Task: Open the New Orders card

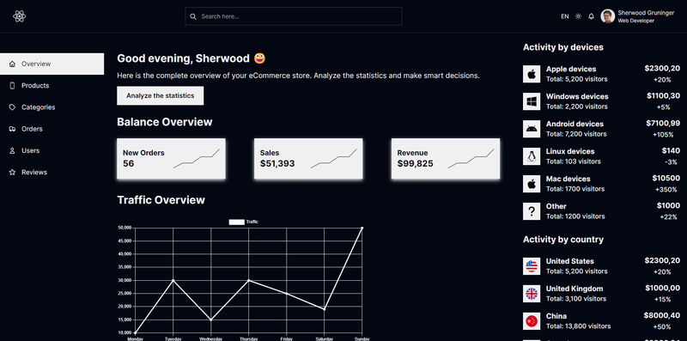Action: click(x=171, y=159)
